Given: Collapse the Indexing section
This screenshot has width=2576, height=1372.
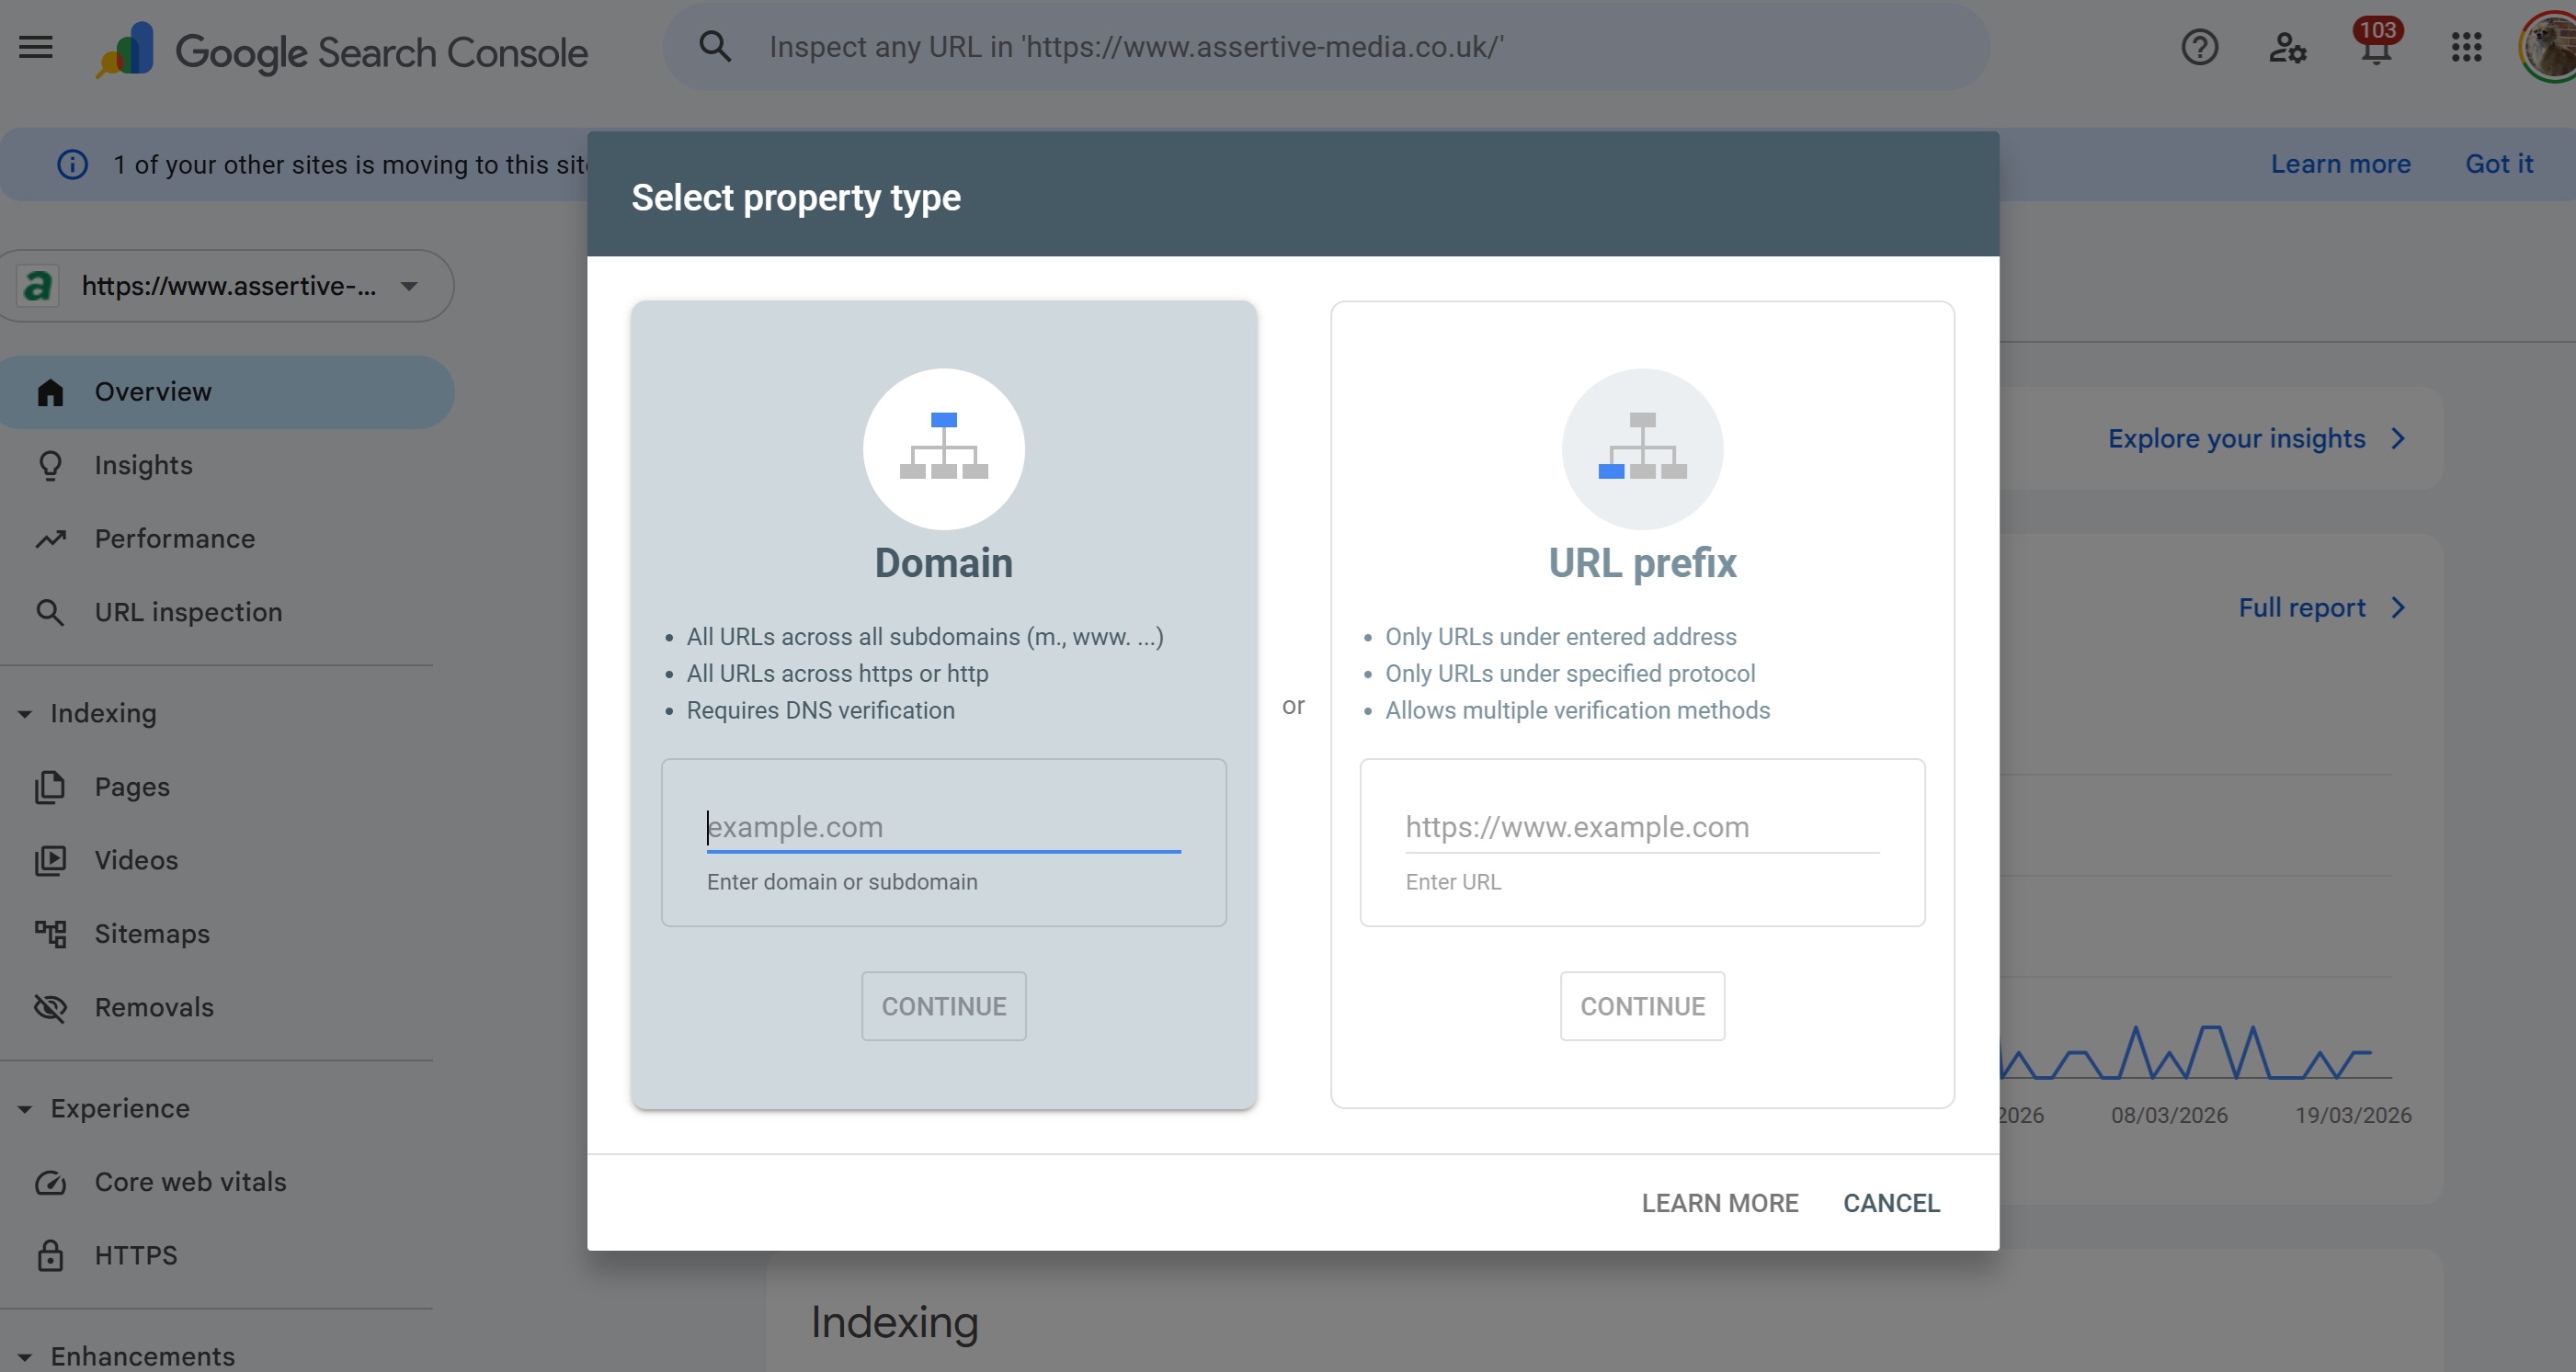Looking at the screenshot, I should [24, 713].
